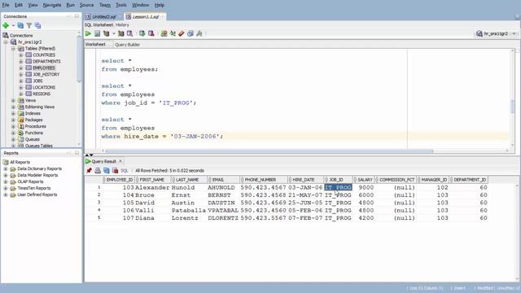Image resolution: width=521 pixels, height=293 pixels.
Task: Click the SALARY column header
Action: 365,180
